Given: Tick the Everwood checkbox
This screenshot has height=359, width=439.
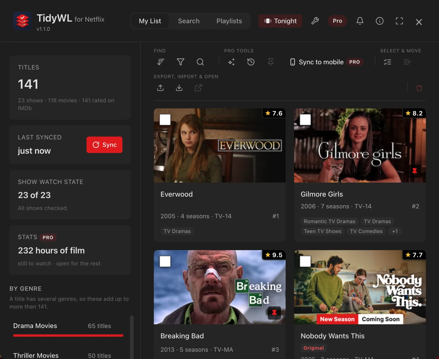Looking at the screenshot, I should (165, 120).
